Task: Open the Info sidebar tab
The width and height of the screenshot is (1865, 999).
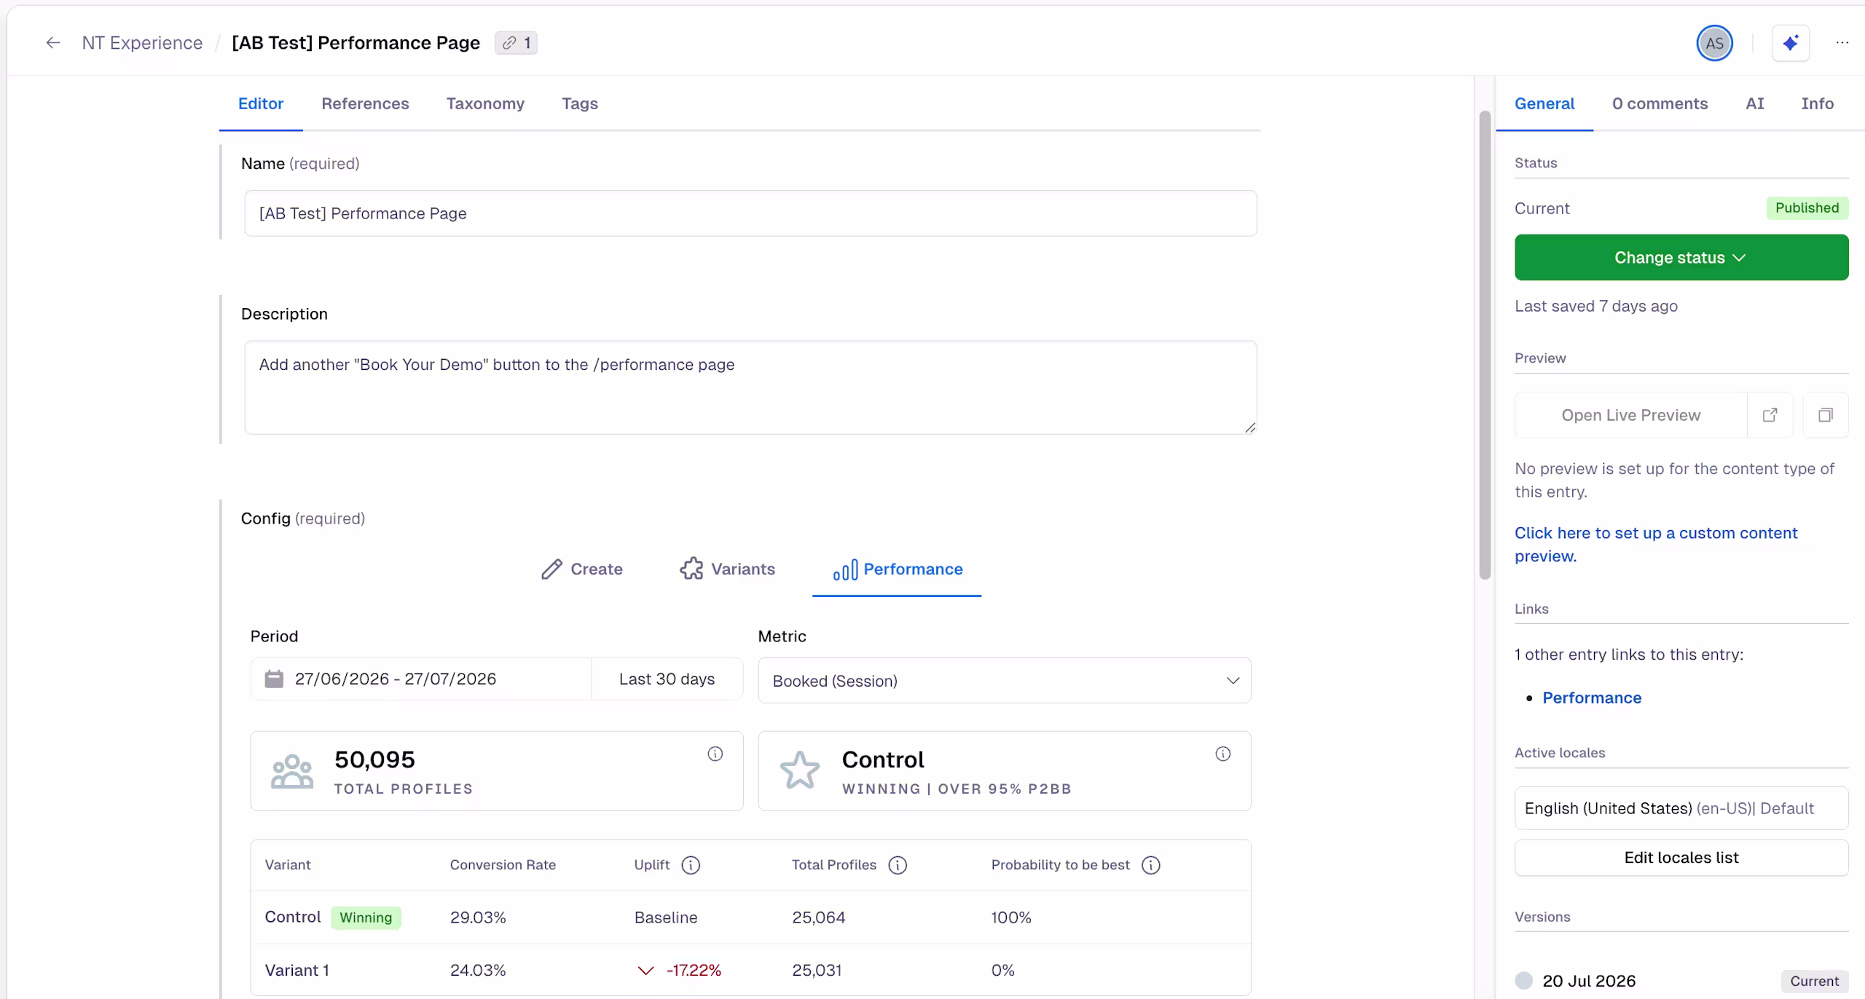Action: tap(1817, 103)
